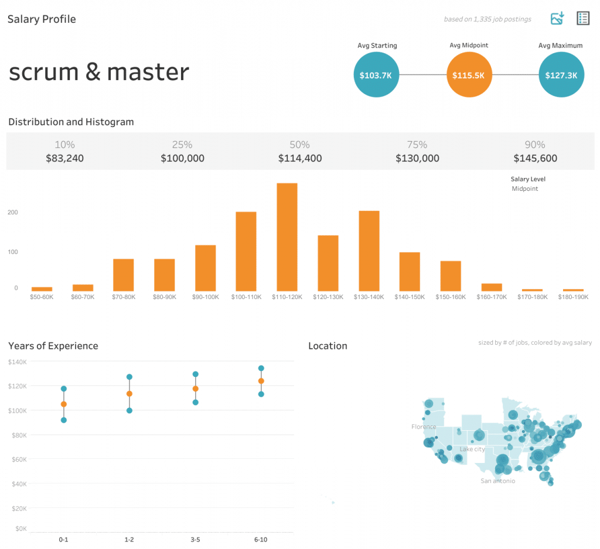Select the Avg Midpoint $115.5K circle
The width and height of the screenshot is (600, 549).
(469, 74)
